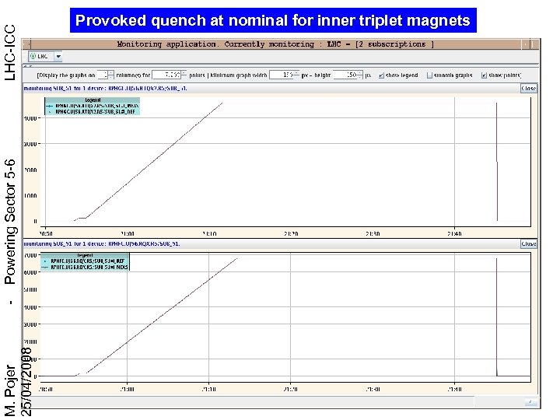The height and width of the screenshot is (420, 560).
Task: Toggle the show legend checkbox
Action: click(x=381, y=75)
